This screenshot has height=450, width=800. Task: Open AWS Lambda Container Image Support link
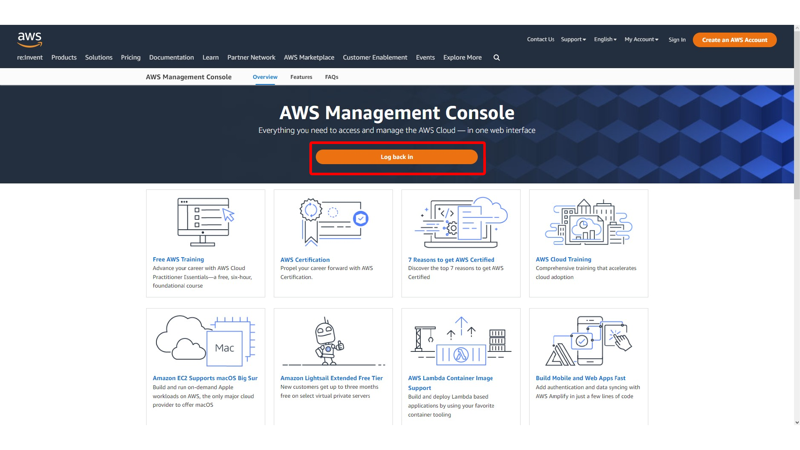(x=450, y=383)
